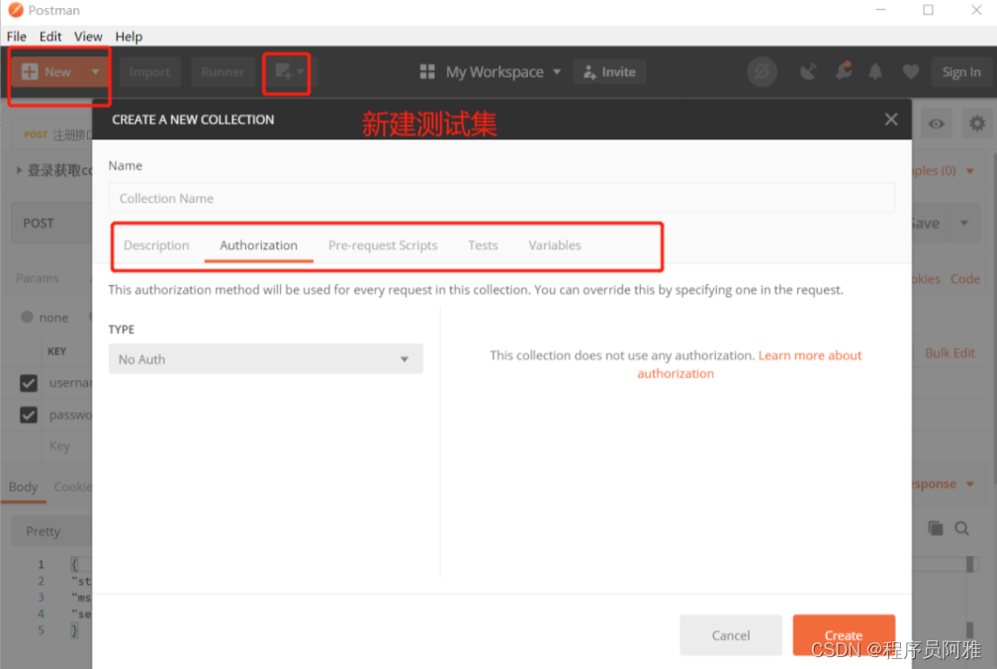Select the Pretty response view
This screenshot has width=997, height=669.
pyautogui.click(x=44, y=531)
